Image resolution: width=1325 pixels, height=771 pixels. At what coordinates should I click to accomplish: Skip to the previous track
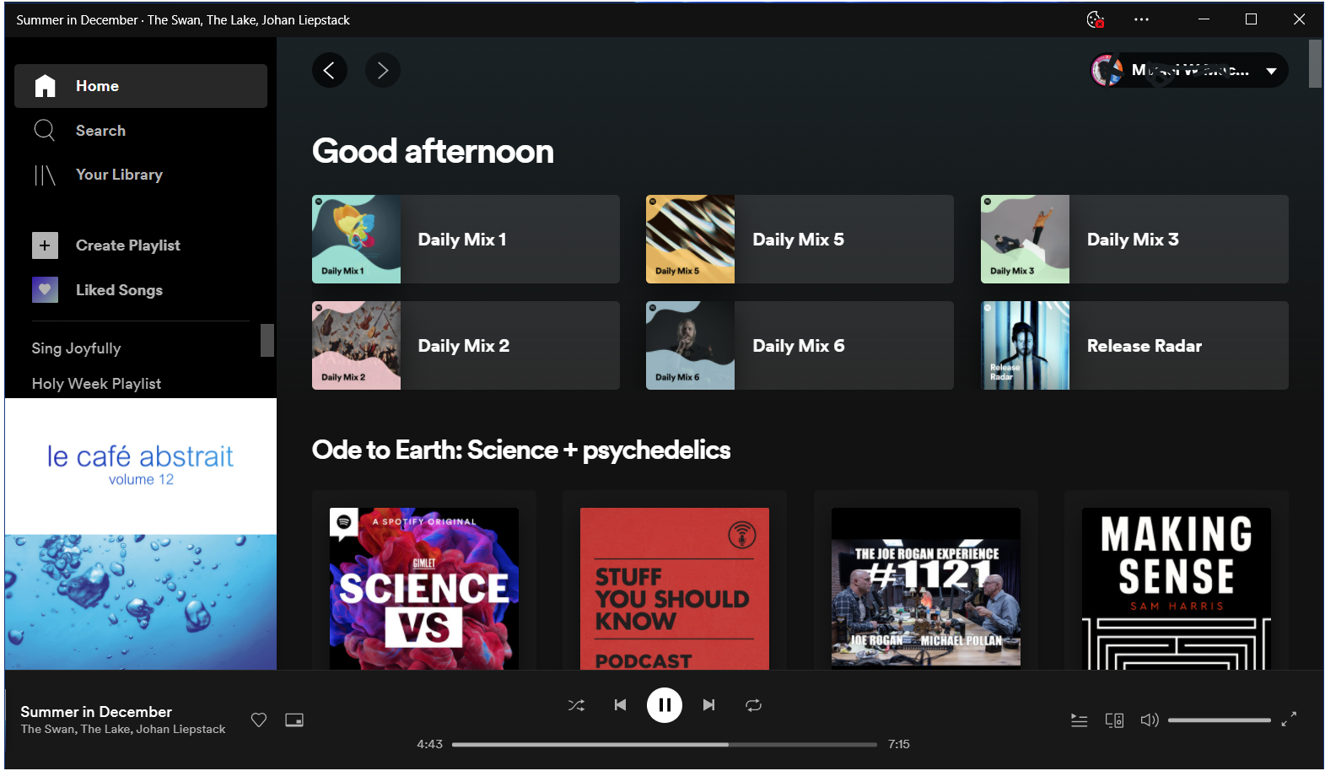(x=620, y=705)
